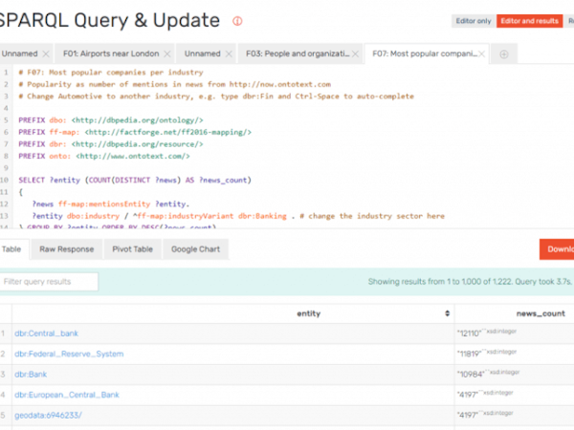The width and height of the screenshot is (574, 430).
Task: Open the Pivot Table tab
Action: click(x=133, y=249)
